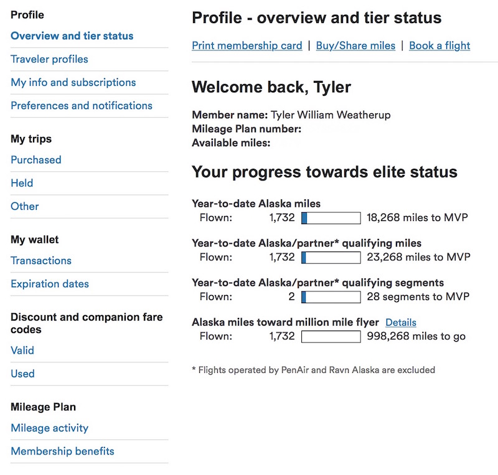Viewport: 498px width, 475px height.
Task: Click Book a flight link
Action: tap(439, 45)
